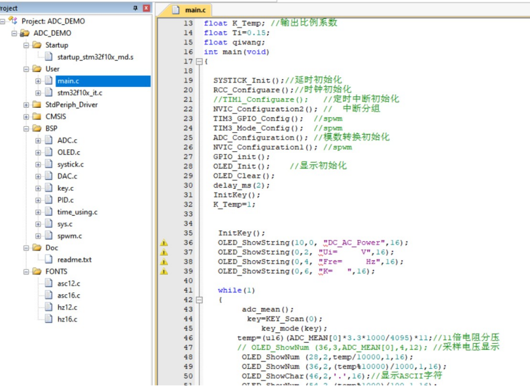Click the warning icon on line 39
This screenshot has width=530, height=386.
click(x=164, y=271)
